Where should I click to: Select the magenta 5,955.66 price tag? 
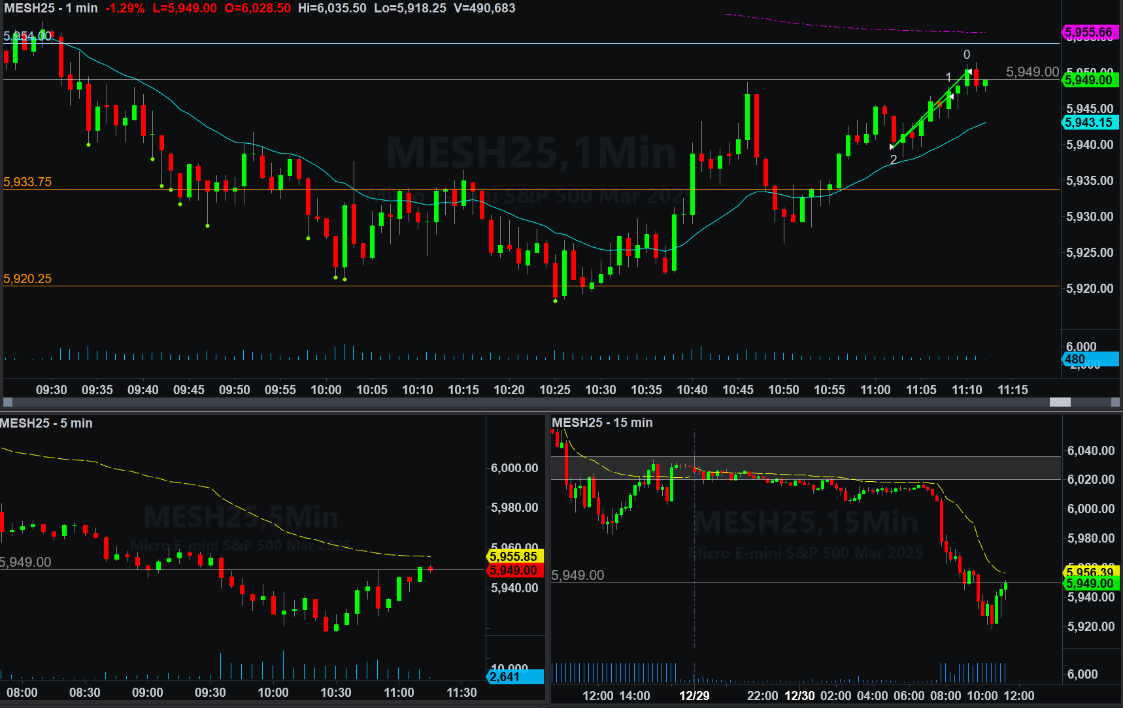tap(1088, 32)
